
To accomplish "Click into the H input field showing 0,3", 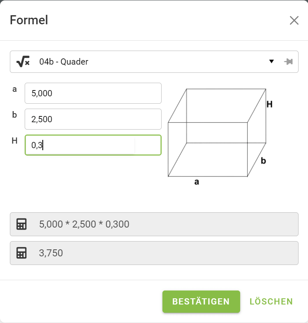I will pyautogui.click(x=93, y=145).
